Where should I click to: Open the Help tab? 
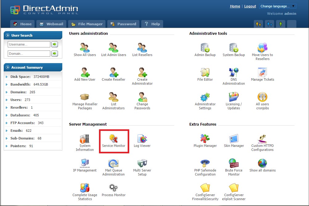[x=152, y=24]
